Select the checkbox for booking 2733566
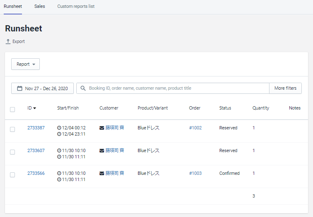Screen dimensions: 313x217 12,175
